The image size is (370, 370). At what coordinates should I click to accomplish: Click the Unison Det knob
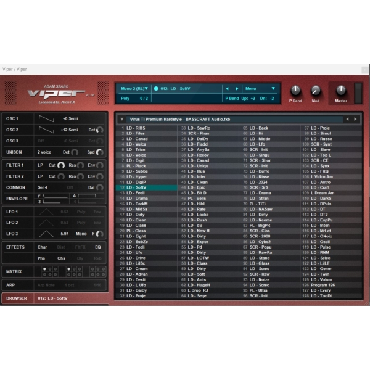(75, 152)
